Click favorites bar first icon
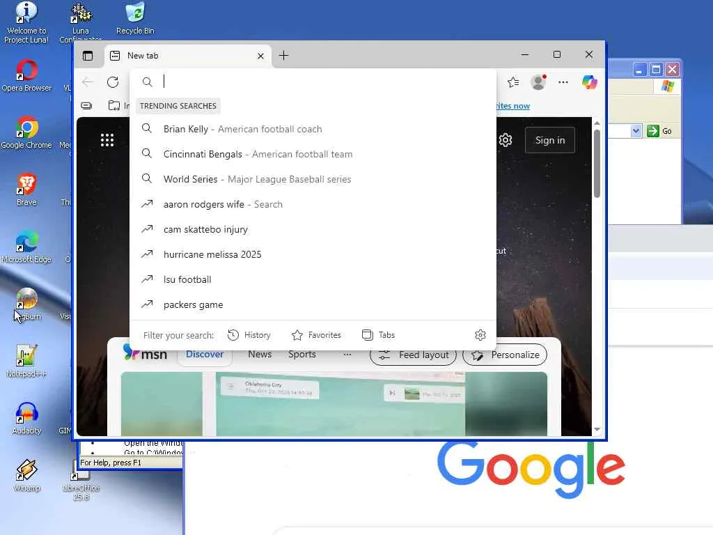Viewport: 713px width, 535px height. (x=86, y=106)
